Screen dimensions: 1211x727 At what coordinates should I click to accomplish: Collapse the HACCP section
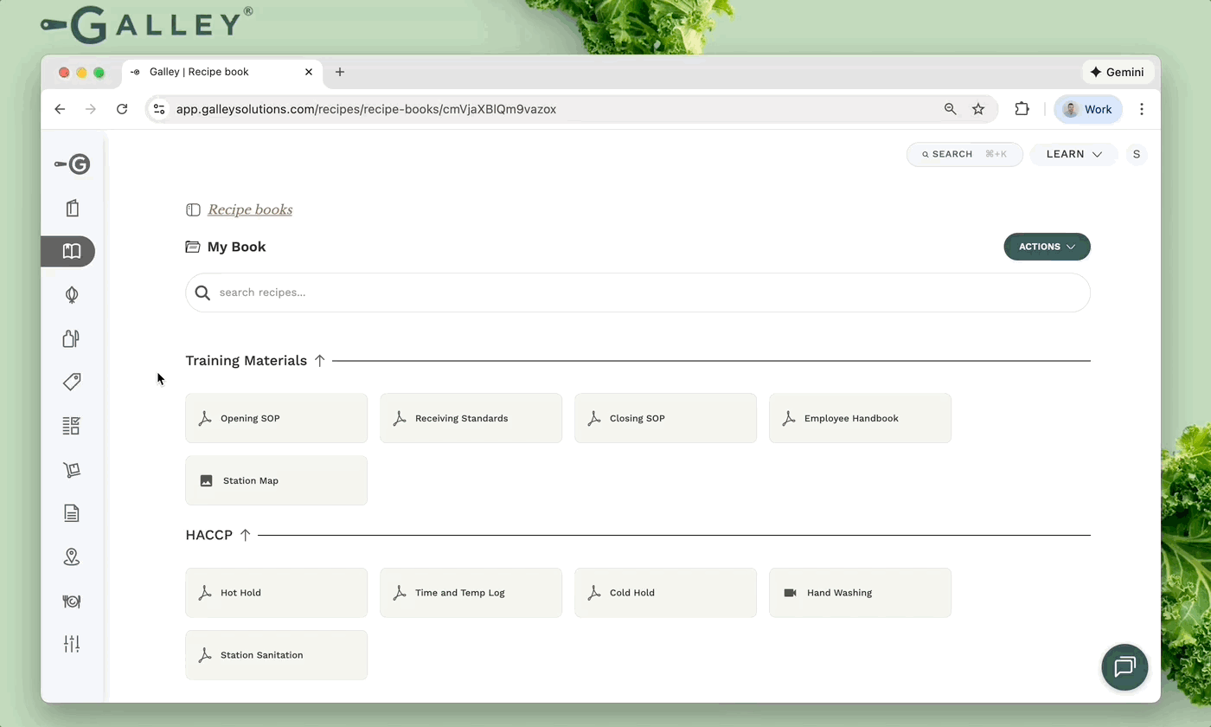pos(246,535)
